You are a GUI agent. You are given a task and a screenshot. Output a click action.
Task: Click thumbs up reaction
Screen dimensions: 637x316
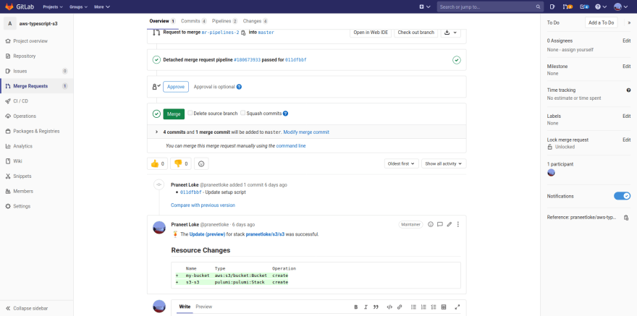coord(157,164)
